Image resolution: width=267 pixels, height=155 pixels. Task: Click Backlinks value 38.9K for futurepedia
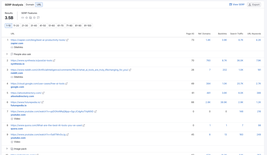click(223, 102)
